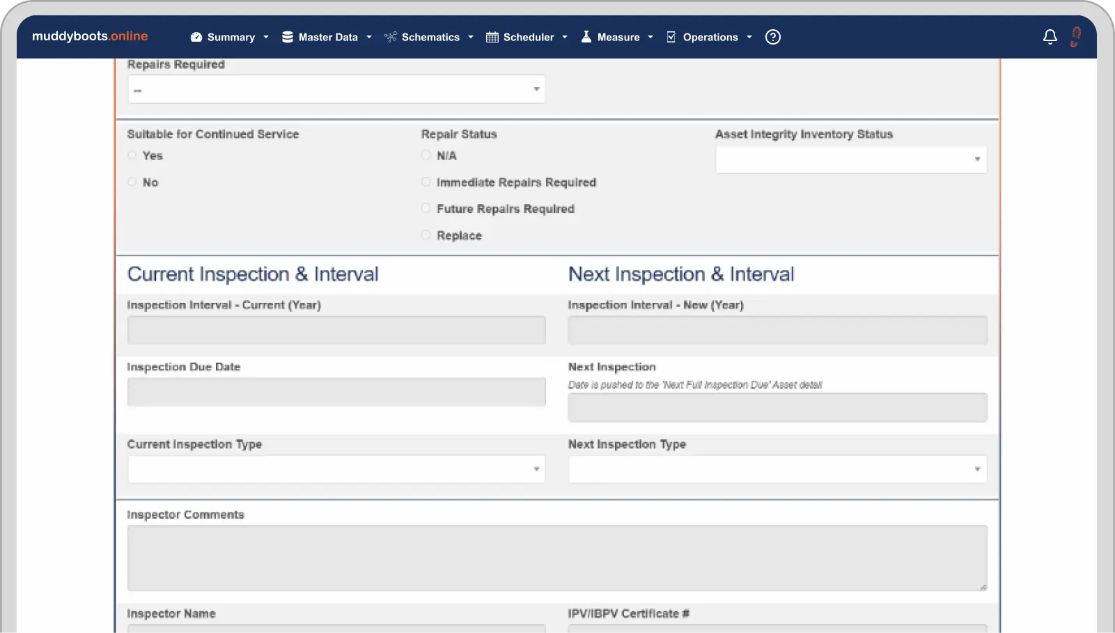Choose Replace as the repair status
The image size is (1115, 633).
tap(426, 235)
